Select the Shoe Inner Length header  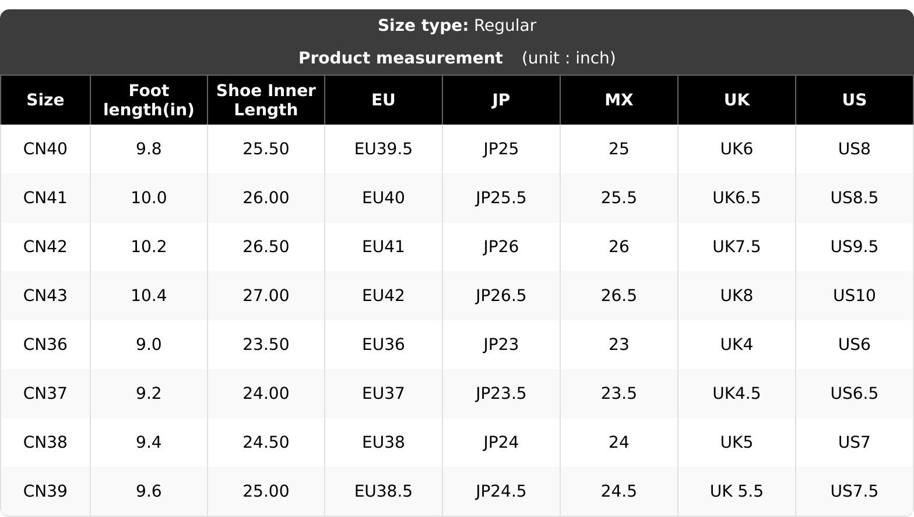[x=266, y=100]
